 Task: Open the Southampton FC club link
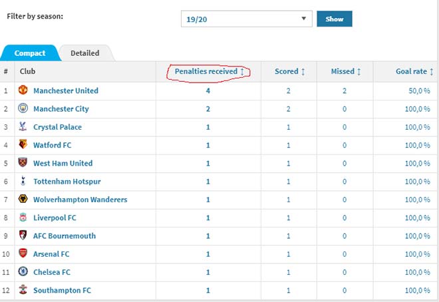[62, 290]
